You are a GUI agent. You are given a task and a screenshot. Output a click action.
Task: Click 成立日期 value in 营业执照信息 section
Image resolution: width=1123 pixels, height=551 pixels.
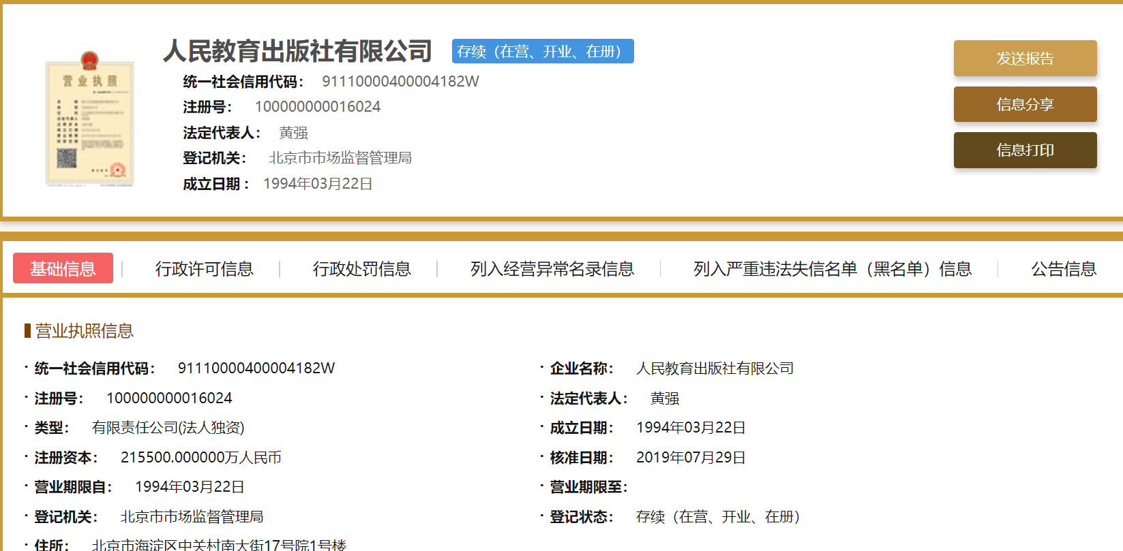point(691,428)
